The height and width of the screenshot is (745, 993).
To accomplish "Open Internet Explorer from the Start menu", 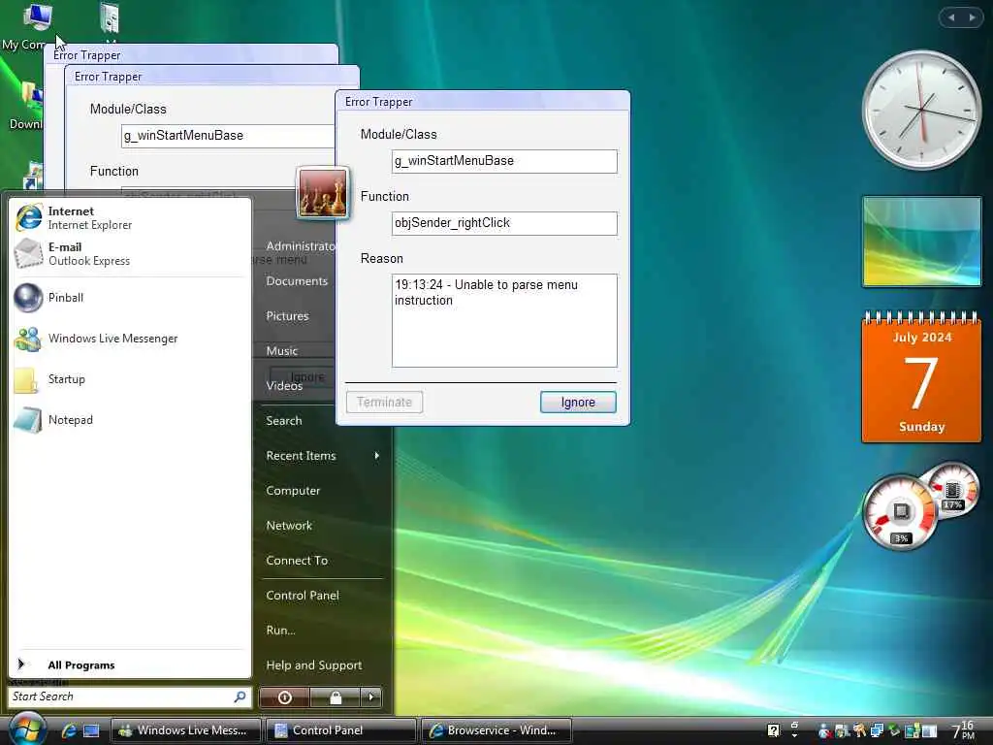I will [129, 217].
